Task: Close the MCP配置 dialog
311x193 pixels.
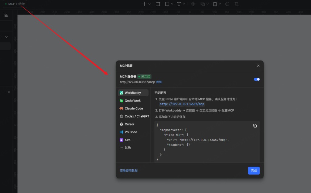Action: click(258, 66)
